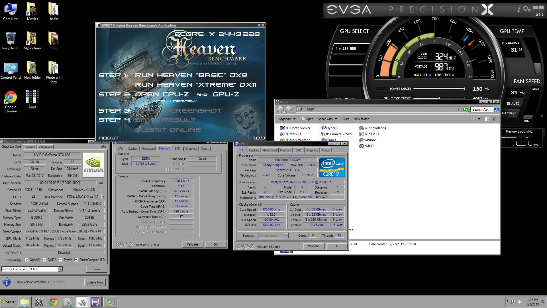Click the Google Chrome desktop icon
This screenshot has width=547, height=308.
coord(11,102)
